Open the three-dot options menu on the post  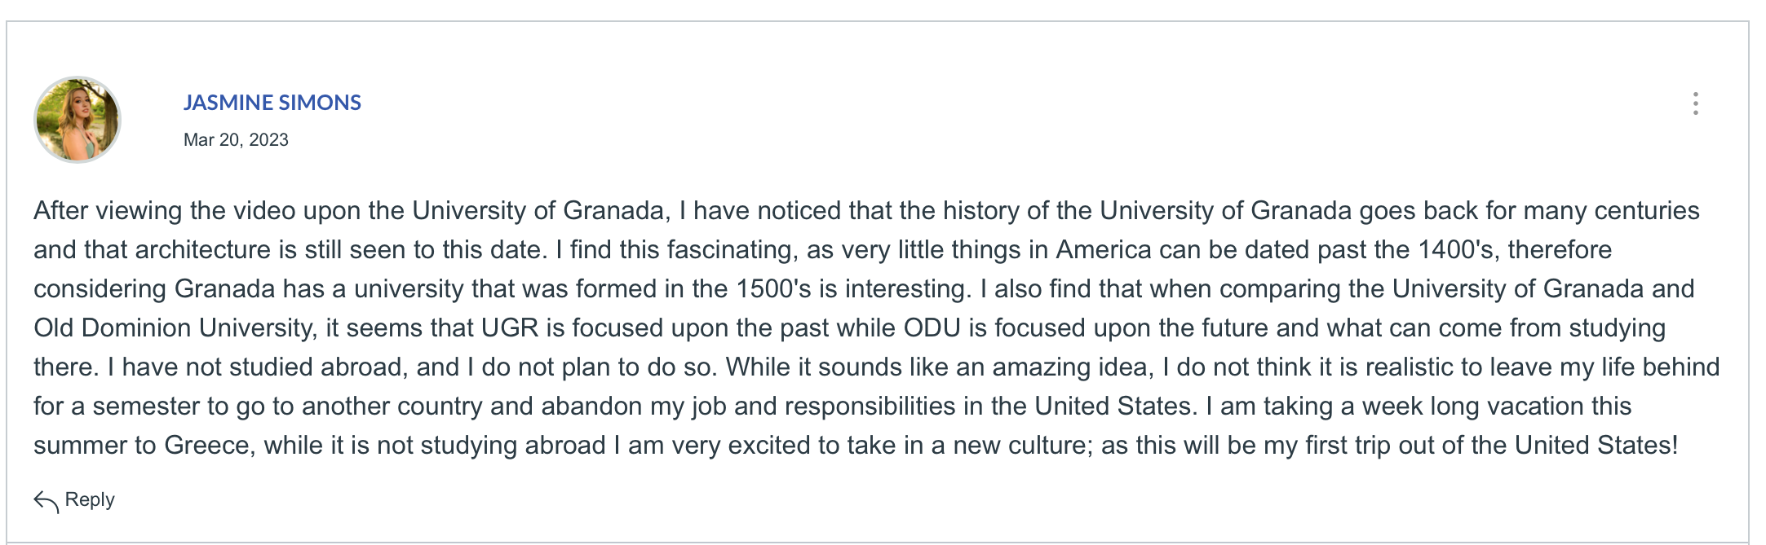coord(1695,103)
